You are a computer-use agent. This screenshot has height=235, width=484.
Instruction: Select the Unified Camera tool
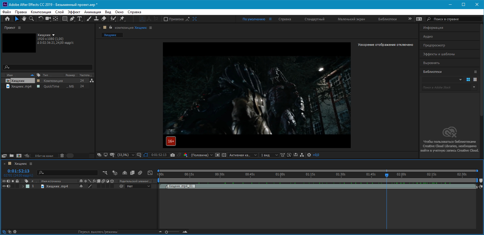48,19
